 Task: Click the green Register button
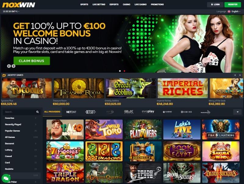233,5
